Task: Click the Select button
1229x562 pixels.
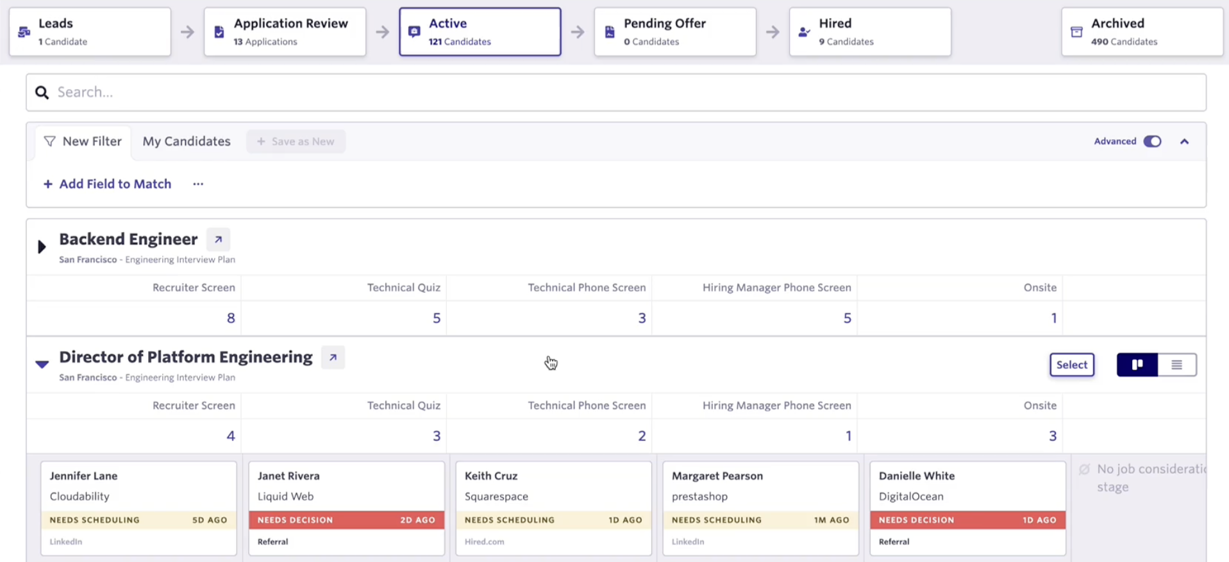Action: pyautogui.click(x=1072, y=365)
